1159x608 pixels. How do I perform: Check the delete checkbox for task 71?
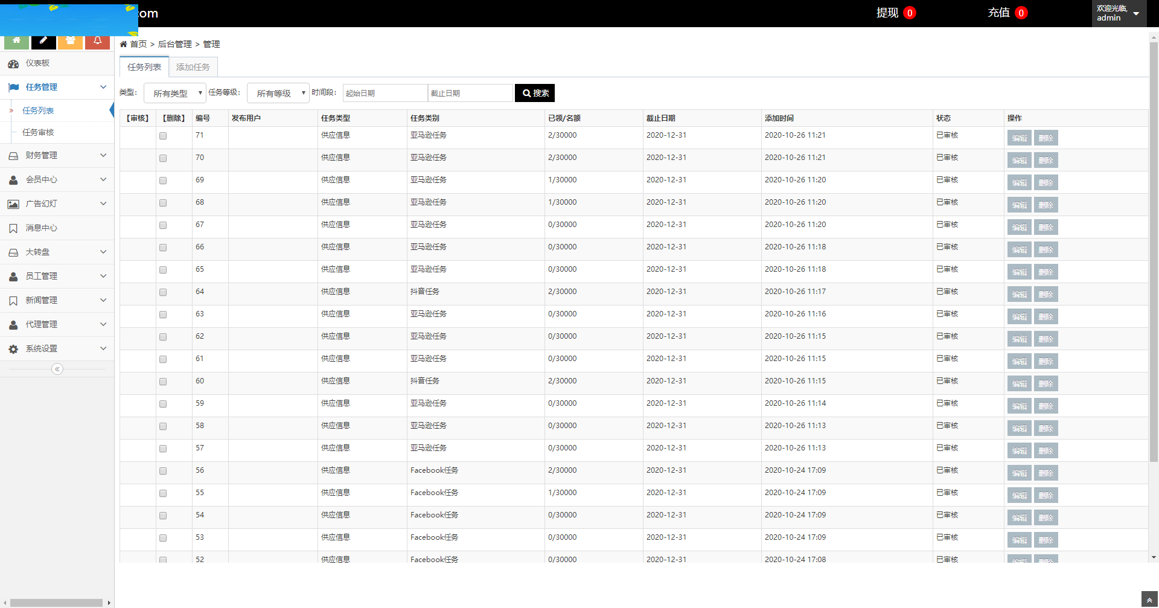click(163, 136)
